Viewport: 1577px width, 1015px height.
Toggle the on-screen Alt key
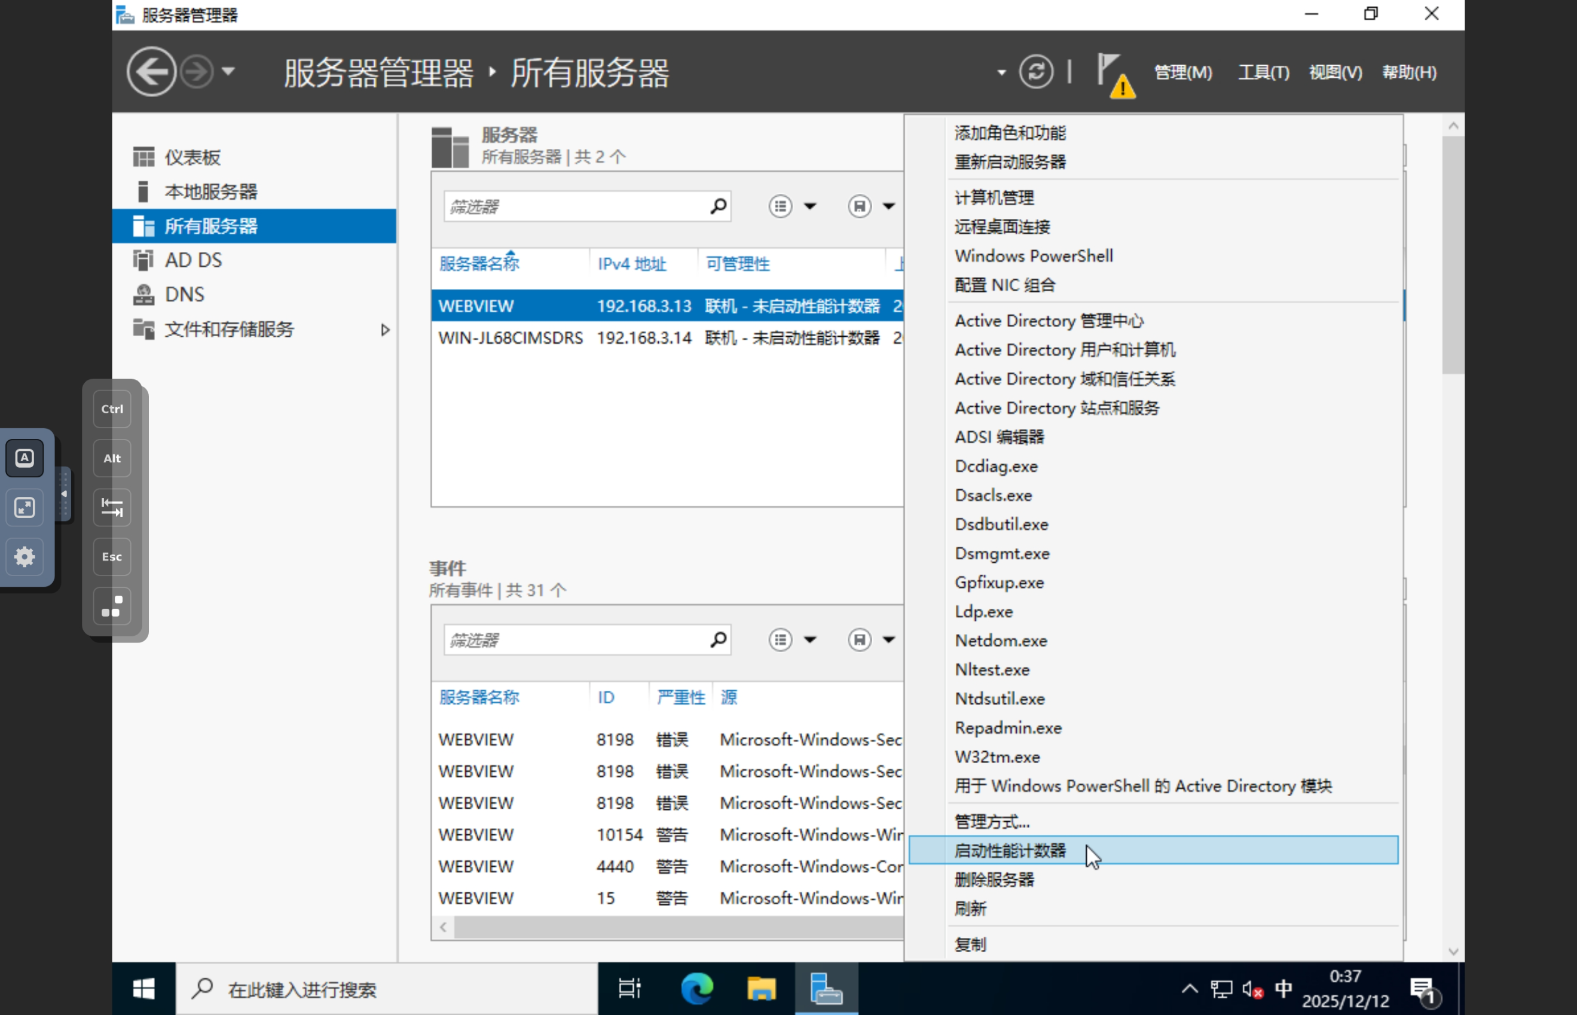(x=112, y=458)
